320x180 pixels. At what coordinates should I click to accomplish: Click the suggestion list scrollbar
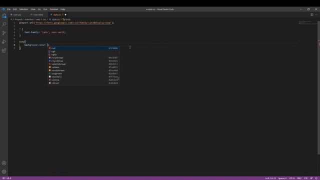tap(118, 79)
